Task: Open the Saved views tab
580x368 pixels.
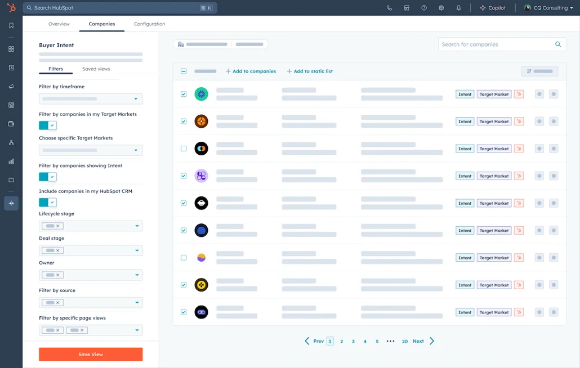Action: (96, 69)
